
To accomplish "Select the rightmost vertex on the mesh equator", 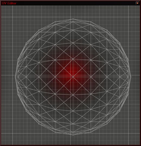I will (131, 77).
